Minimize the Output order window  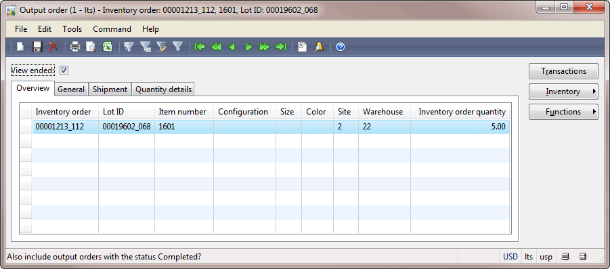(546, 7)
